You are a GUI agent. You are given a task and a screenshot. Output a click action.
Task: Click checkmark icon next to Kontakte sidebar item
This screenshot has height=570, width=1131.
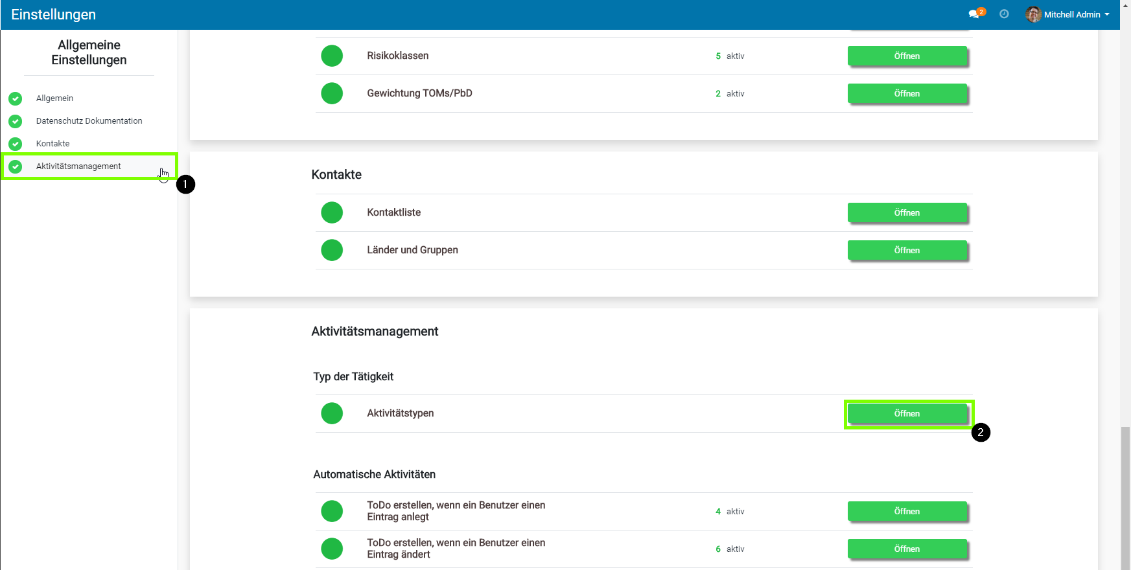click(x=16, y=144)
